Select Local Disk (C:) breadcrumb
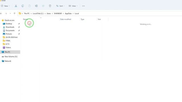The width and height of the screenshot is (182, 102). tap(38, 14)
